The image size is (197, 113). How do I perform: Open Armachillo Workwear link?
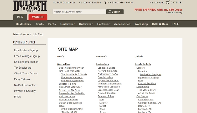[x=70, y=87]
